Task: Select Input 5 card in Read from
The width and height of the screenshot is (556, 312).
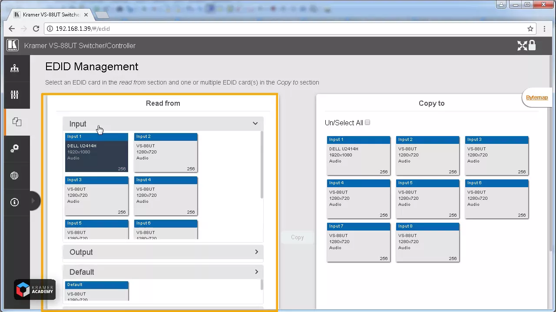Action: click(x=96, y=230)
